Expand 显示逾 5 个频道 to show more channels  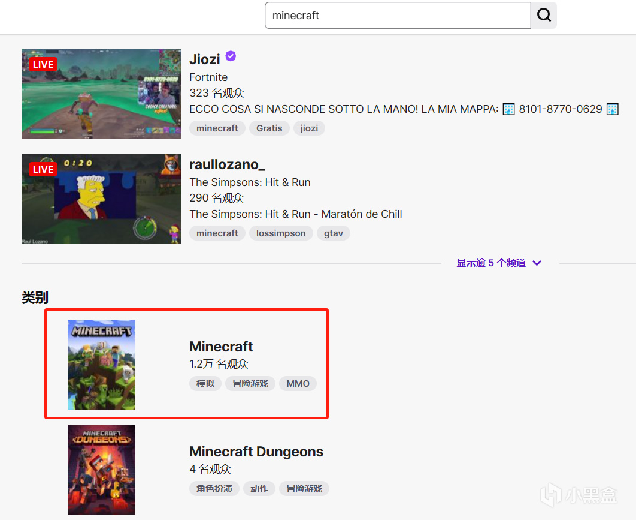pyautogui.click(x=498, y=263)
